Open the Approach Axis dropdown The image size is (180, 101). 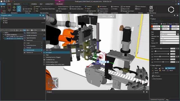(169, 36)
